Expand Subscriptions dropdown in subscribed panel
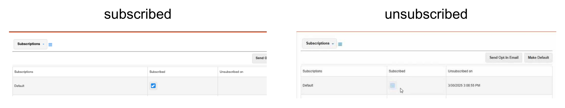The height and width of the screenshot is (108, 565). coord(30,44)
